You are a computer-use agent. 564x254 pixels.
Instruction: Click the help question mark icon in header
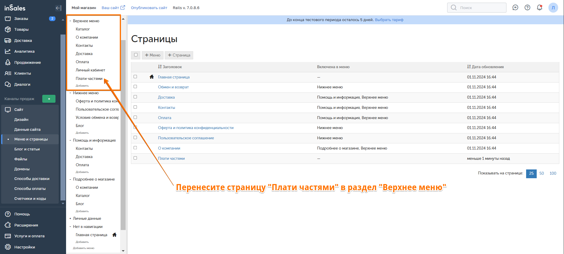[527, 8]
